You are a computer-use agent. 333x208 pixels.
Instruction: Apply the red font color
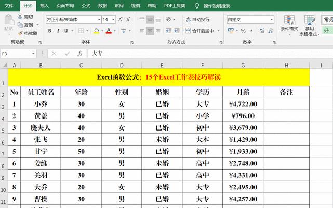109,31
